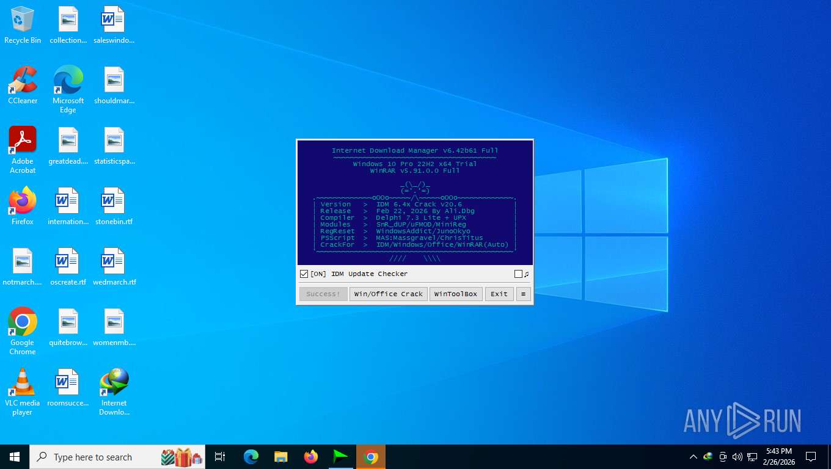Select the Google Chrome desktop shortcut

23,332
